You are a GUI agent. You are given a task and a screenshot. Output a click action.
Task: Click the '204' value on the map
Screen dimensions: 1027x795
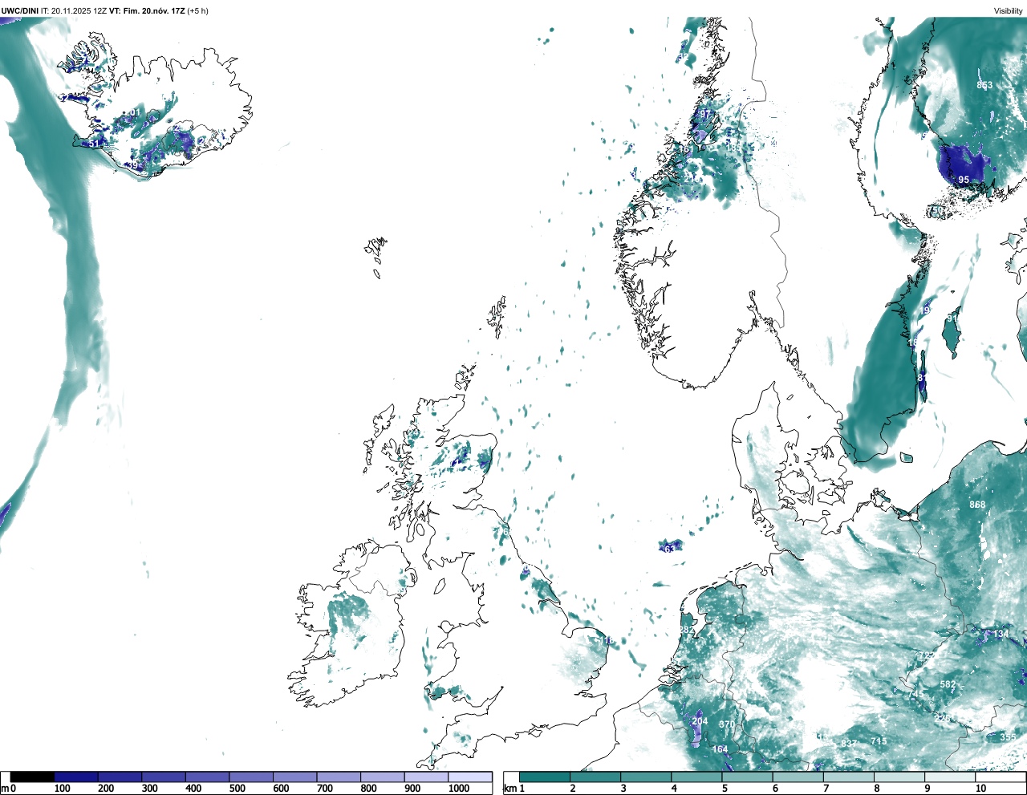(700, 721)
